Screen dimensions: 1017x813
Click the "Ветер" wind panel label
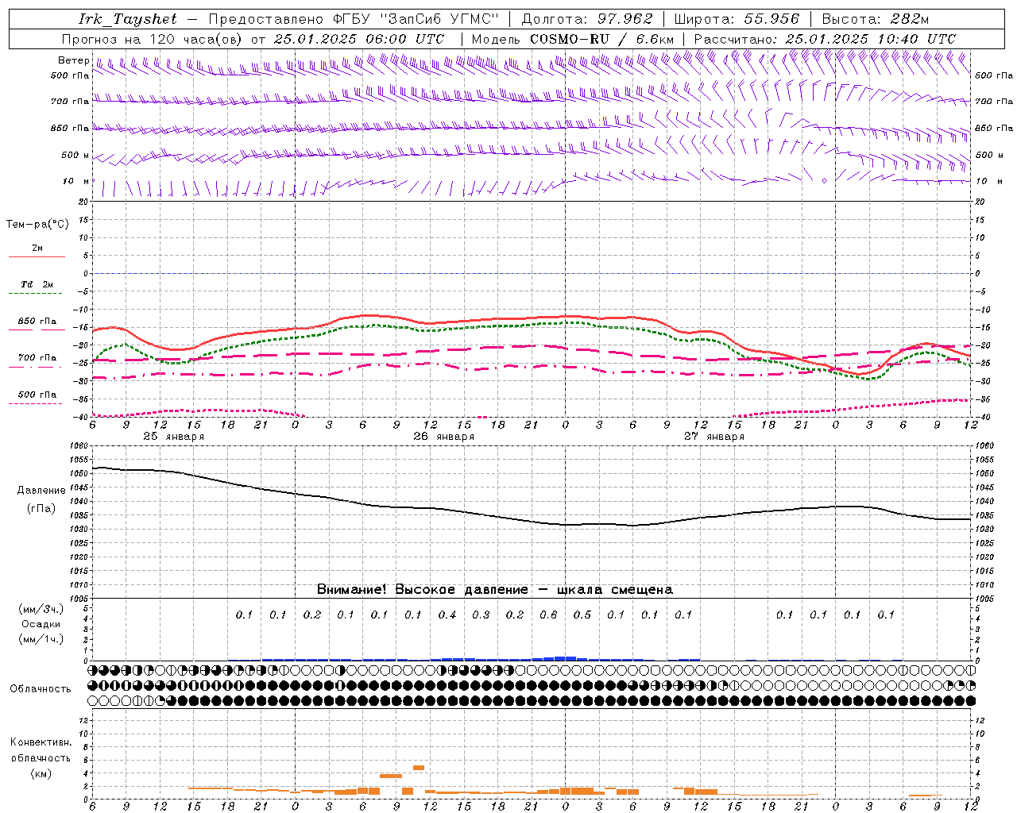coord(74,60)
